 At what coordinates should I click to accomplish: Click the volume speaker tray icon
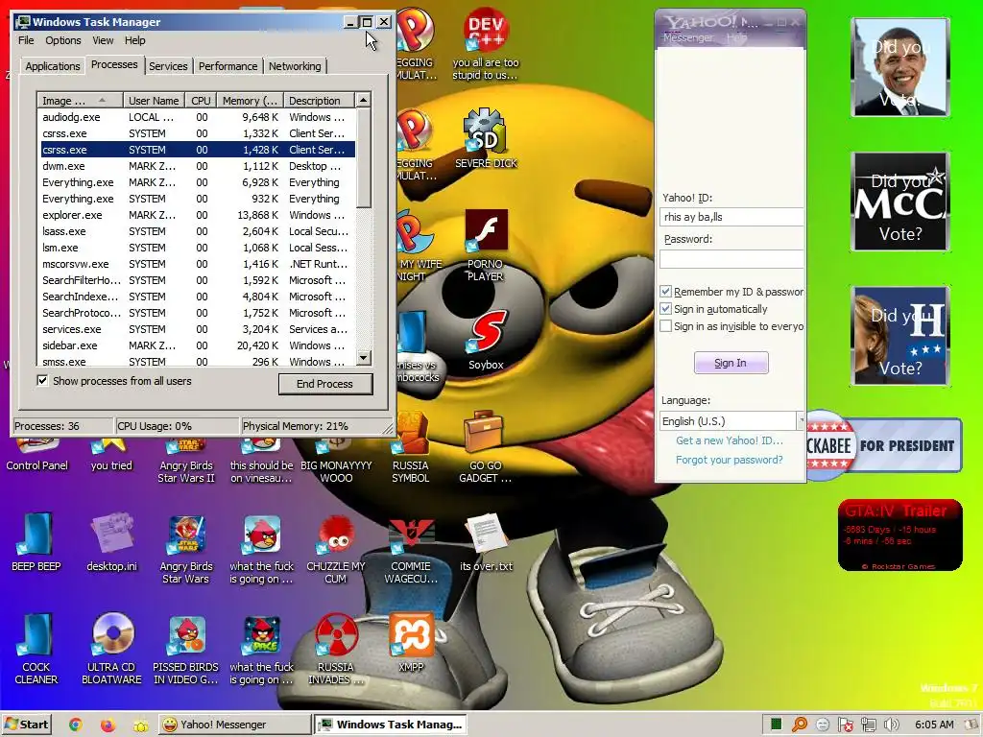[892, 725]
